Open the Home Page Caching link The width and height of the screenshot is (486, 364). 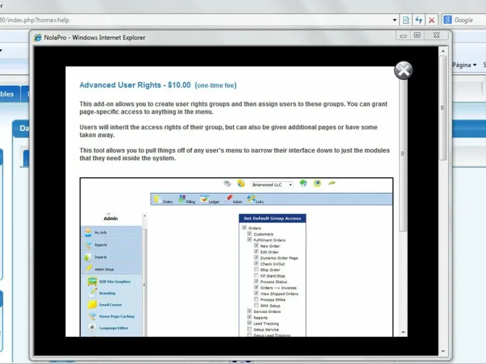click(x=117, y=316)
